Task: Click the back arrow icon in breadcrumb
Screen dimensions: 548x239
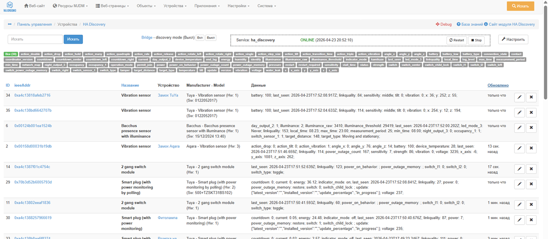Action: click(x=10, y=24)
